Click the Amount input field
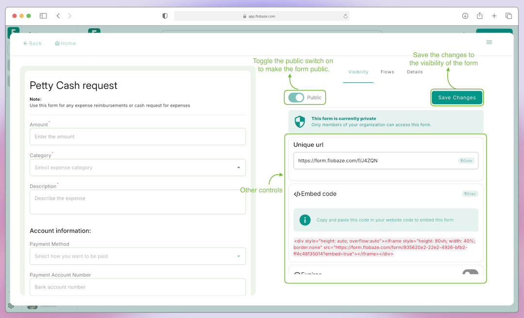The width and height of the screenshot is (524, 318). point(138,137)
